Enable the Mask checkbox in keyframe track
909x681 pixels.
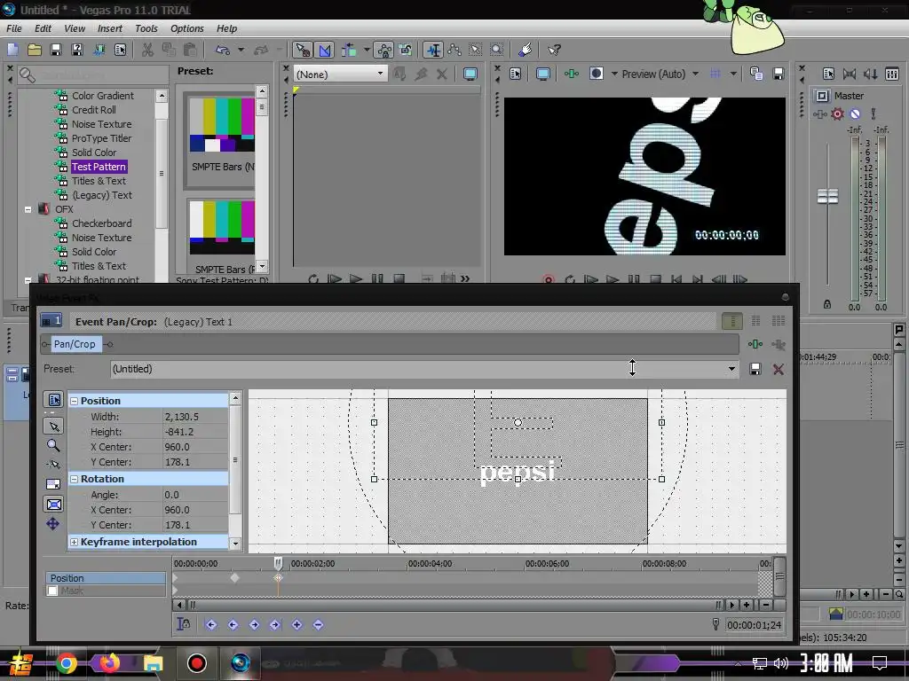click(52, 591)
